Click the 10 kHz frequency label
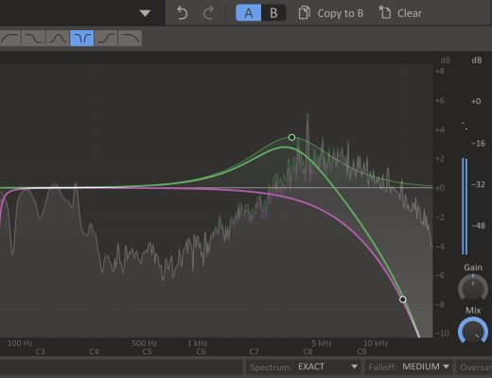This screenshot has height=378, width=492. pyautogui.click(x=376, y=343)
